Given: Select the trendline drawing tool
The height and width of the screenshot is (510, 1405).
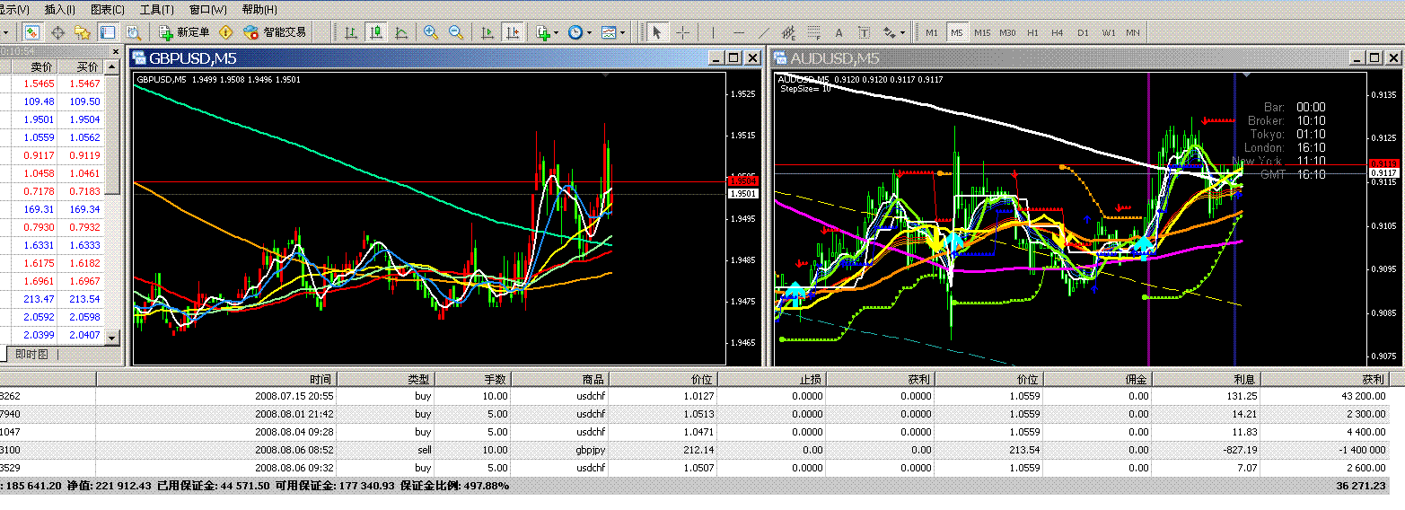Looking at the screenshot, I should tap(764, 32).
